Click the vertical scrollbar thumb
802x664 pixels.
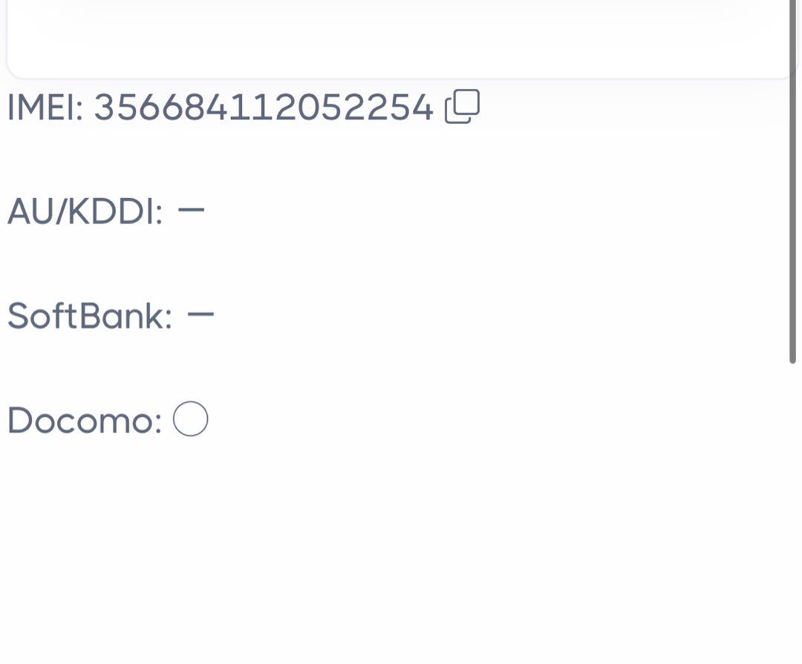[x=793, y=182]
